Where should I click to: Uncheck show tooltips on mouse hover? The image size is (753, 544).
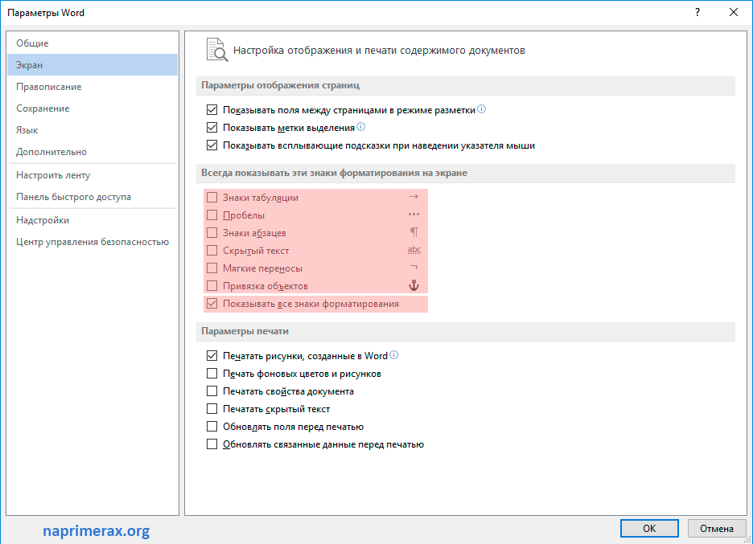pyautogui.click(x=212, y=145)
